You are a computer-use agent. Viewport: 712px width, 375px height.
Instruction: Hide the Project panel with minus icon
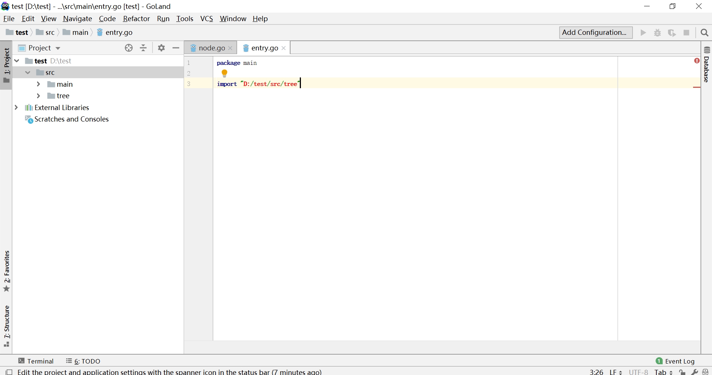pyautogui.click(x=176, y=48)
